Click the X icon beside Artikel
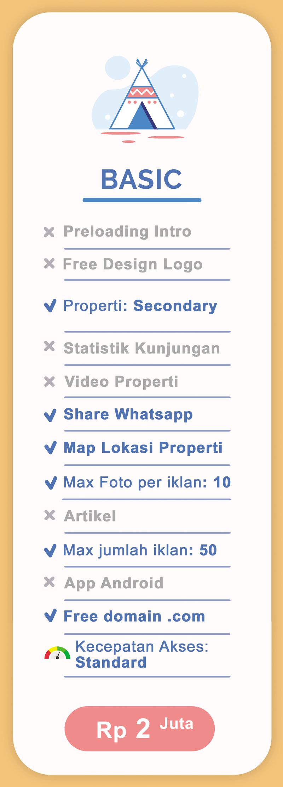This screenshot has width=283, height=787. pos(50,515)
